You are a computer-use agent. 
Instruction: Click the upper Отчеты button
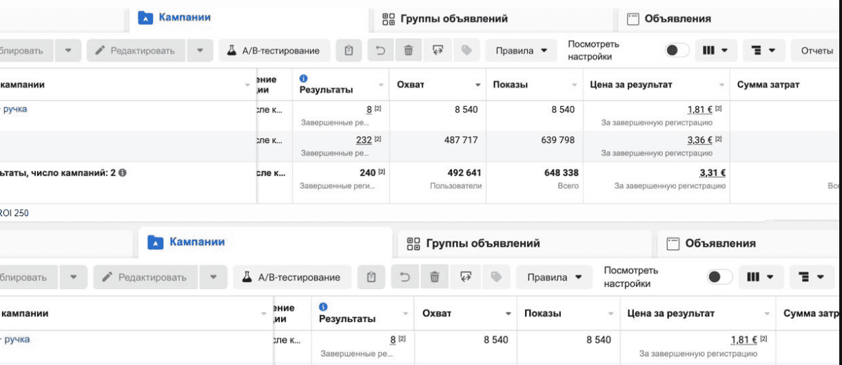click(x=817, y=50)
